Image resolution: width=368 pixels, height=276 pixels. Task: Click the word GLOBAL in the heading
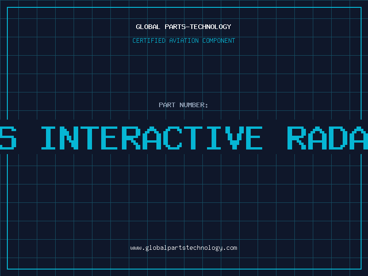(x=148, y=27)
